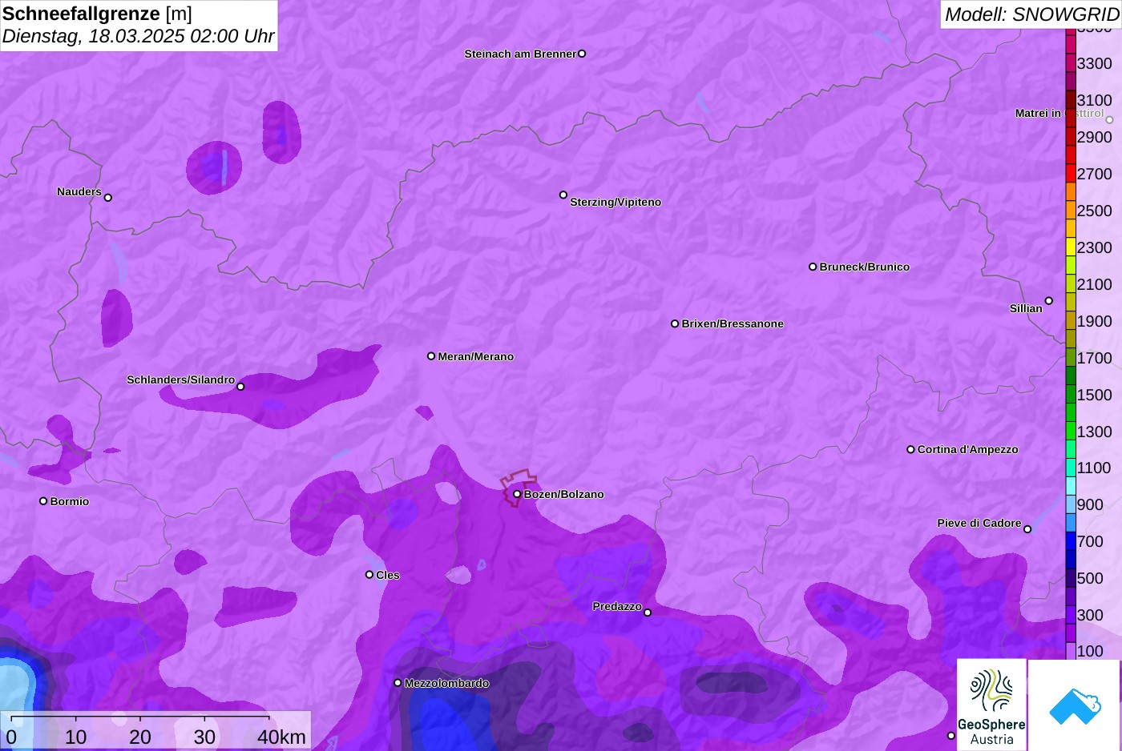1122x751 pixels.
Task: Click the Bozen/Bolzano label text
Action: coord(564,494)
